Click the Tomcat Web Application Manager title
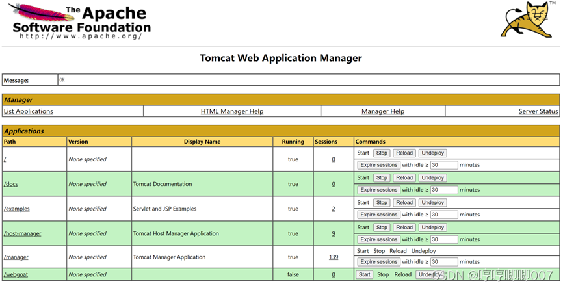563x288 pixels. [x=281, y=58]
